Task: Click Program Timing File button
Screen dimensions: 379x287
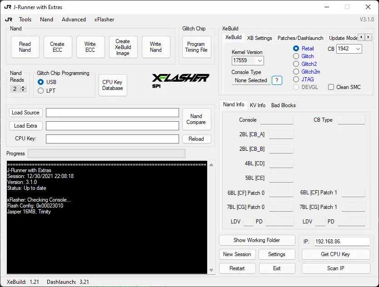Action: point(196,47)
